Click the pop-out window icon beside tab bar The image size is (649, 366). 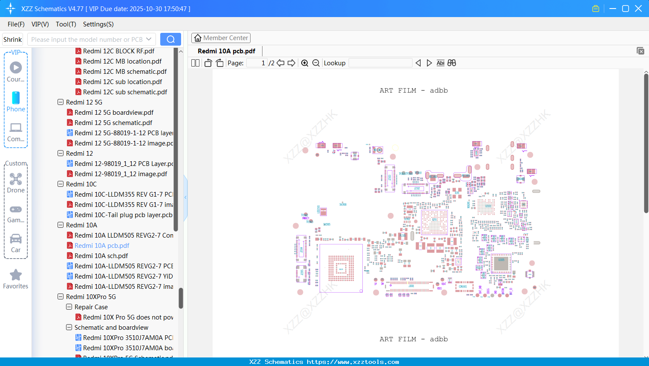640,51
